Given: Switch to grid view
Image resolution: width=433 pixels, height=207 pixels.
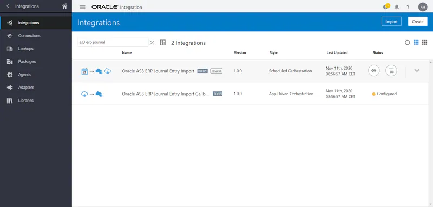Looking at the screenshot, I should click(x=424, y=43).
